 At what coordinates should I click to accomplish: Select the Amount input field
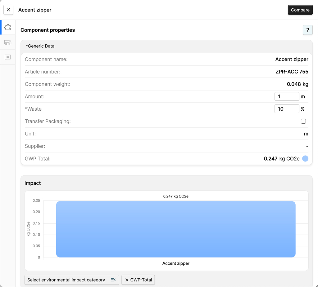[x=287, y=96]
